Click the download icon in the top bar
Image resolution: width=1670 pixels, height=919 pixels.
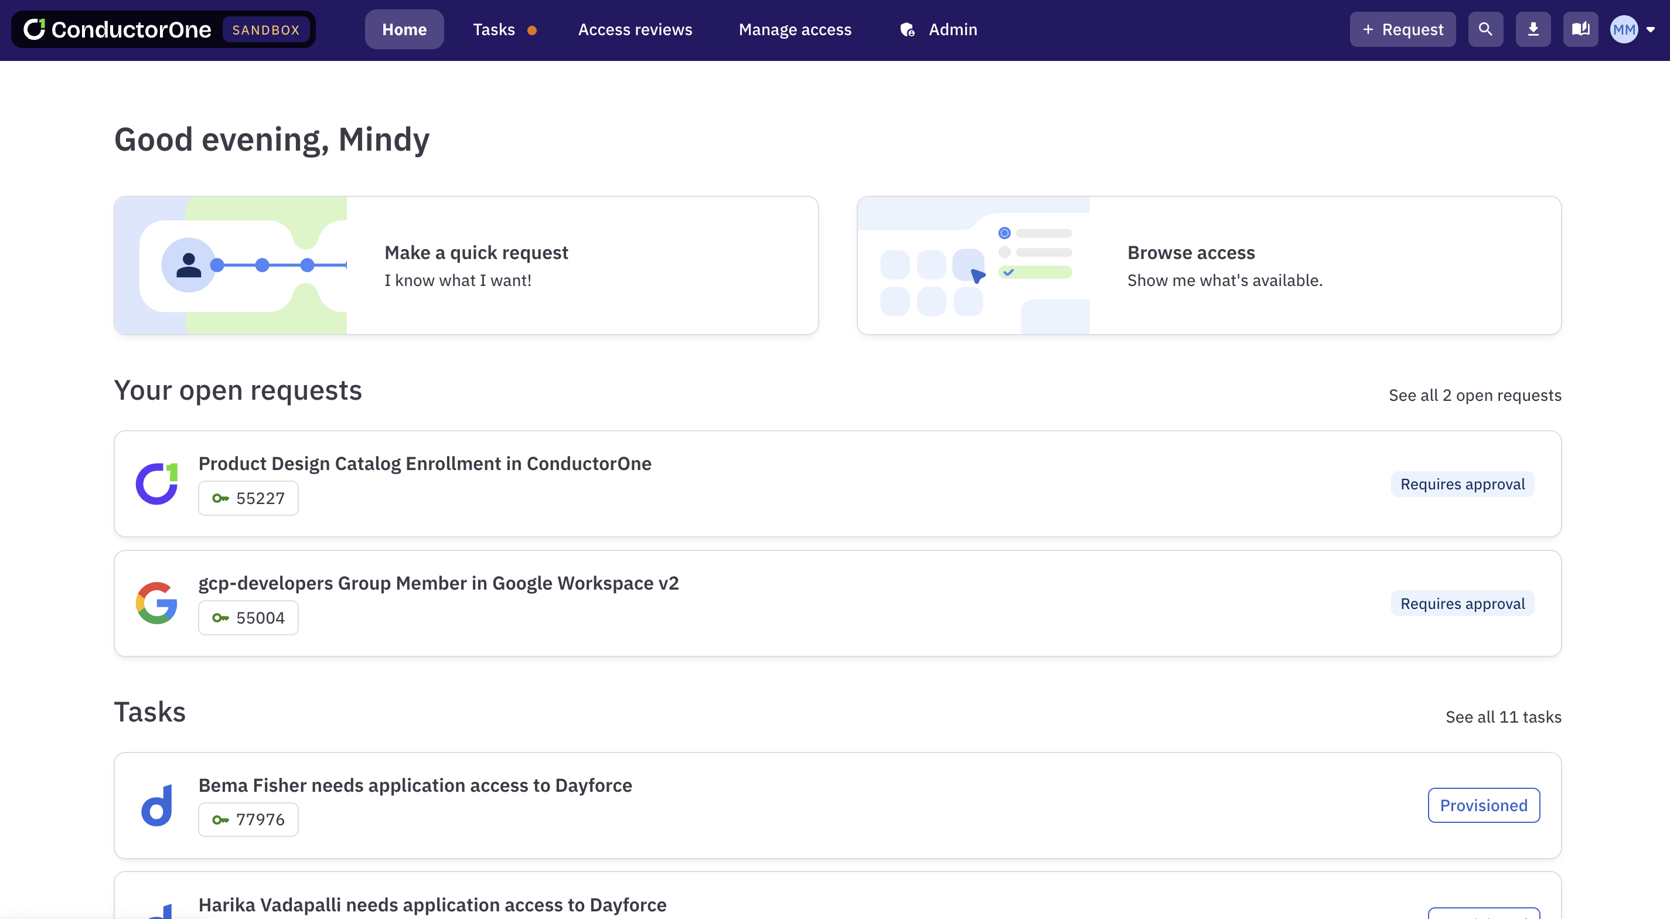click(1533, 29)
